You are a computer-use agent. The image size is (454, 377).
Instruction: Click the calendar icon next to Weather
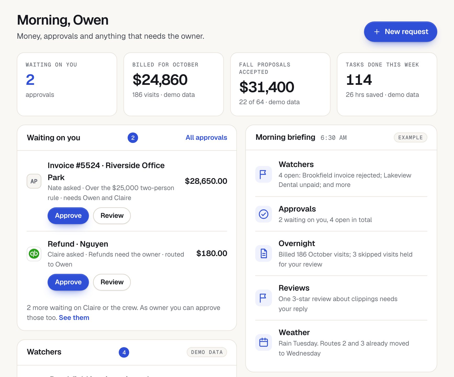263,342
